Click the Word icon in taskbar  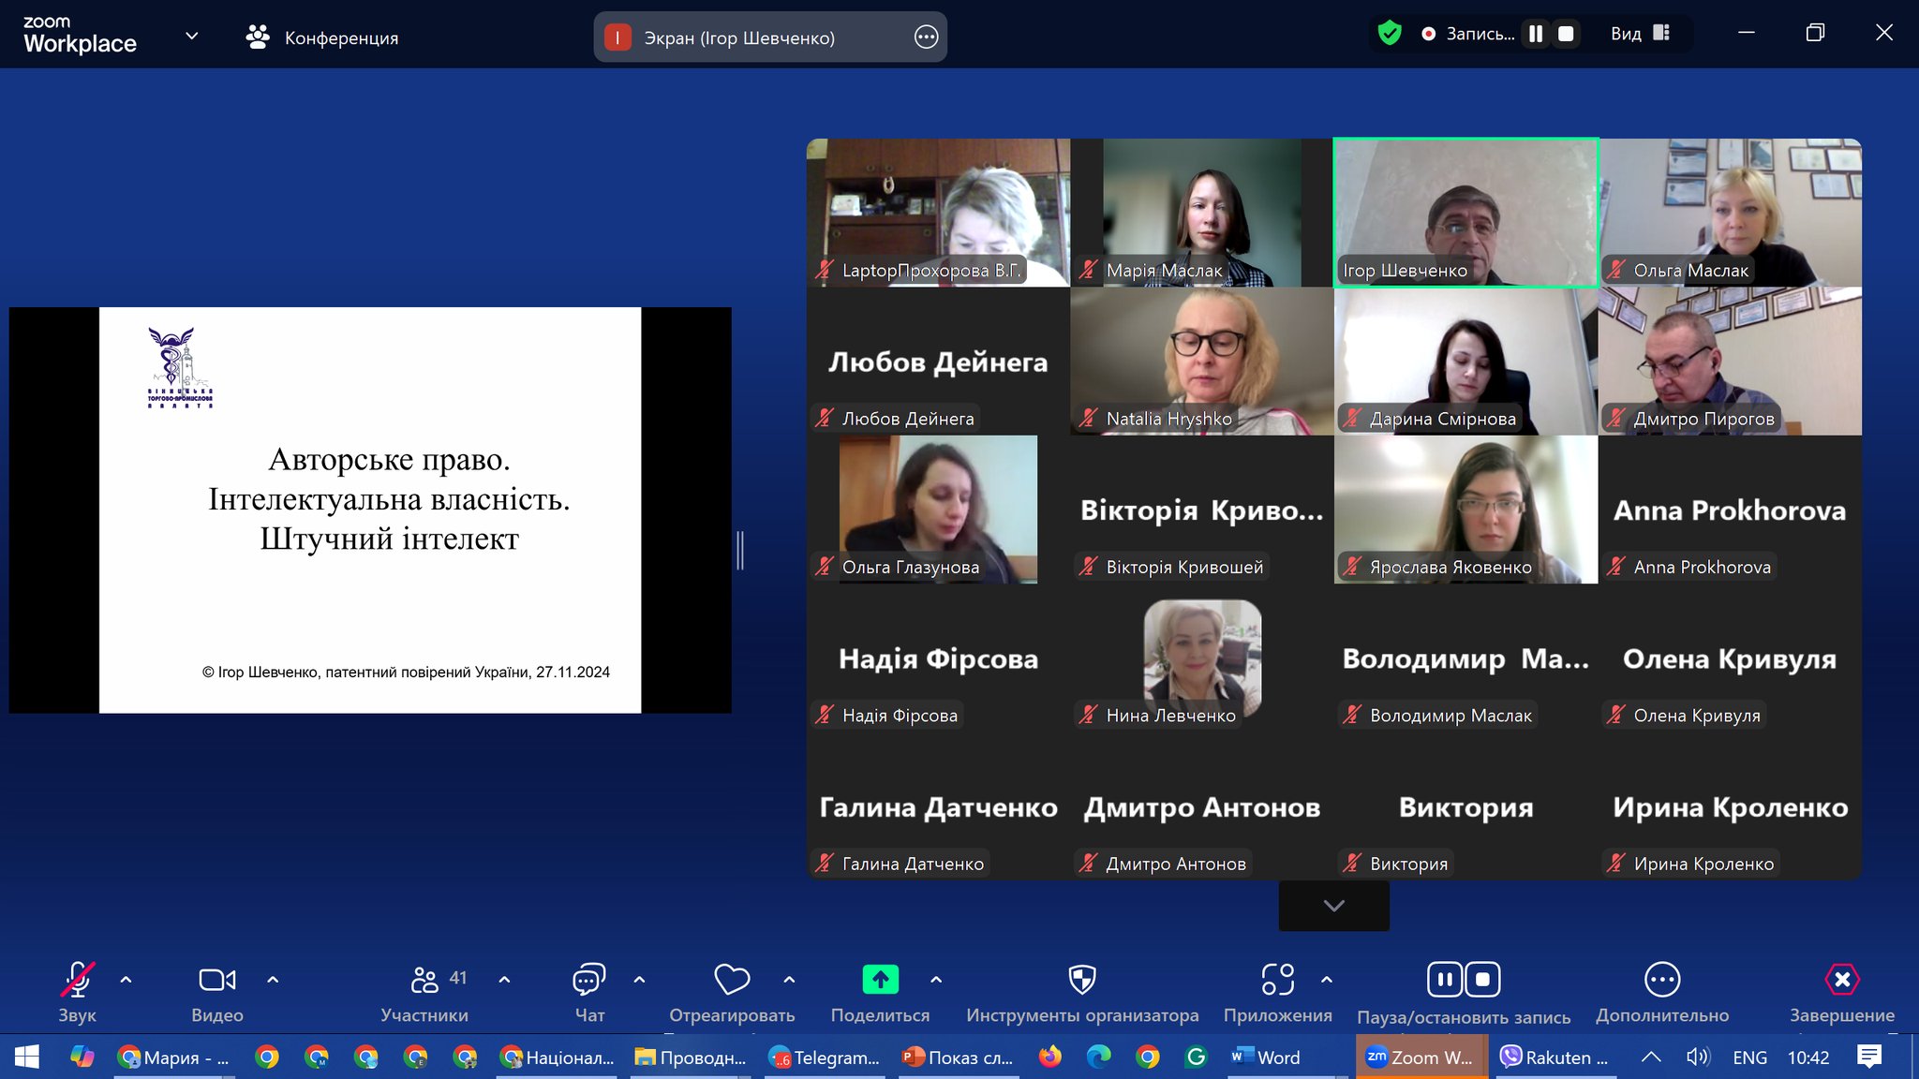(1242, 1057)
